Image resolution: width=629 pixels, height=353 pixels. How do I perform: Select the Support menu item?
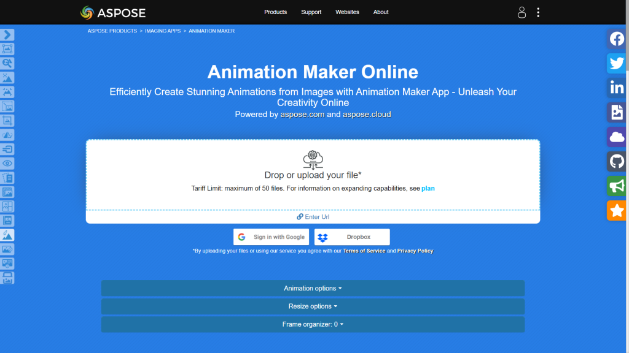point(311,12)
